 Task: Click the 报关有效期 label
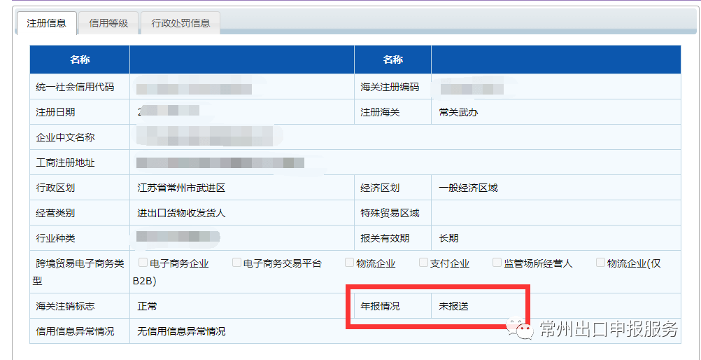tap(385, 237)
